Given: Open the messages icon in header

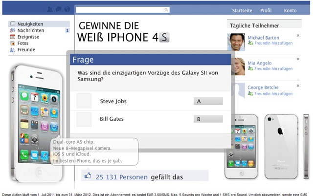Looking at the screenshot, I should [x=59, y=9].
